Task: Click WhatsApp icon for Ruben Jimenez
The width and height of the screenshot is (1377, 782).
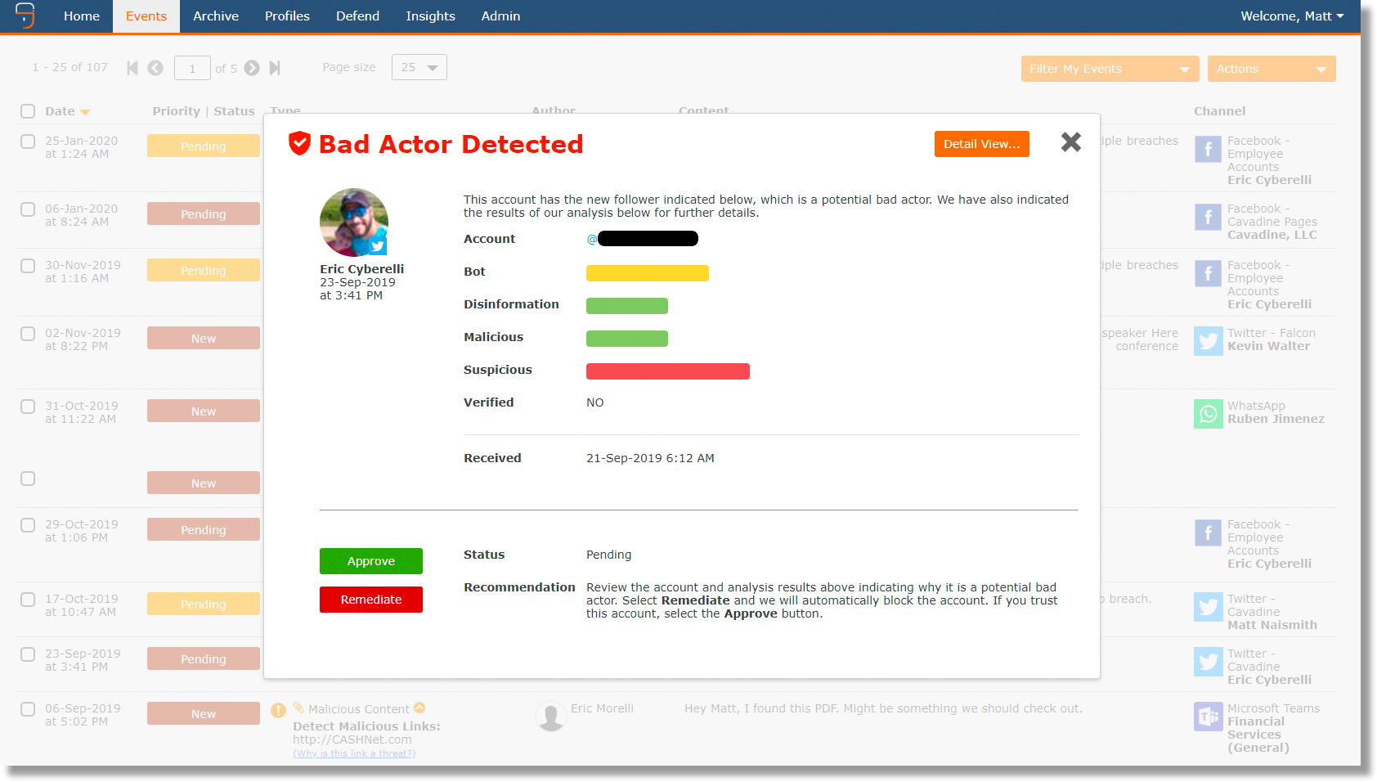Action: [1208, 414]
